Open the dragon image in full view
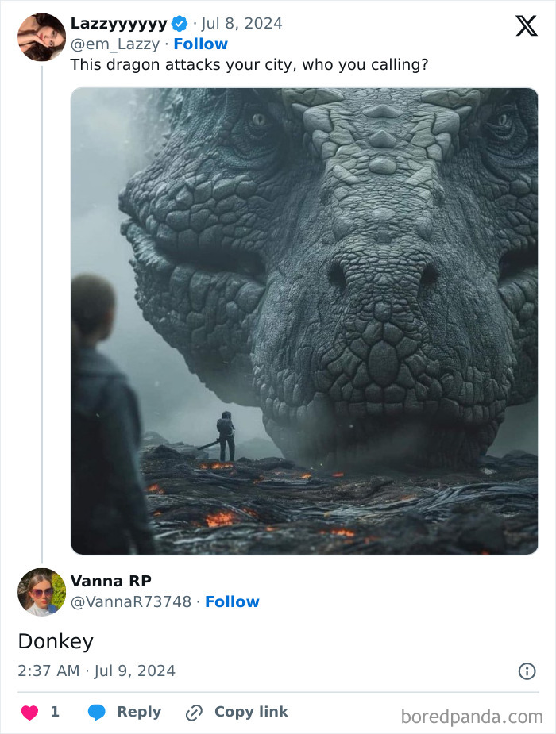The width and height of the screenshot is (556, 734). 302,321
